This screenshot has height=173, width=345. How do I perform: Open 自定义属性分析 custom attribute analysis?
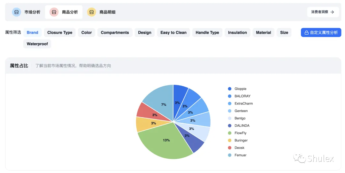321,32
